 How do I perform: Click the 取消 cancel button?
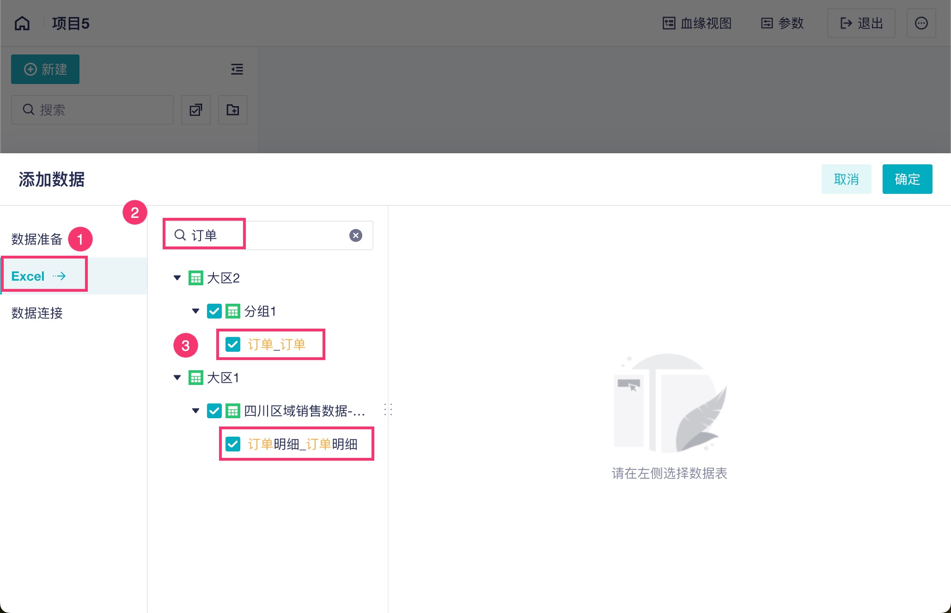coord(846,179)
